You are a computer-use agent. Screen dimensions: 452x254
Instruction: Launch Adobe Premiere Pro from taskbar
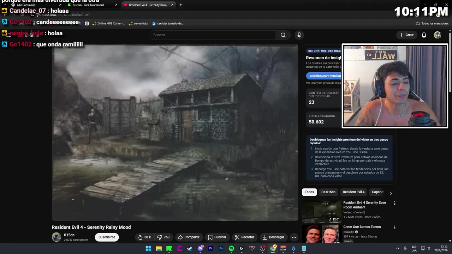click(211, 248)
